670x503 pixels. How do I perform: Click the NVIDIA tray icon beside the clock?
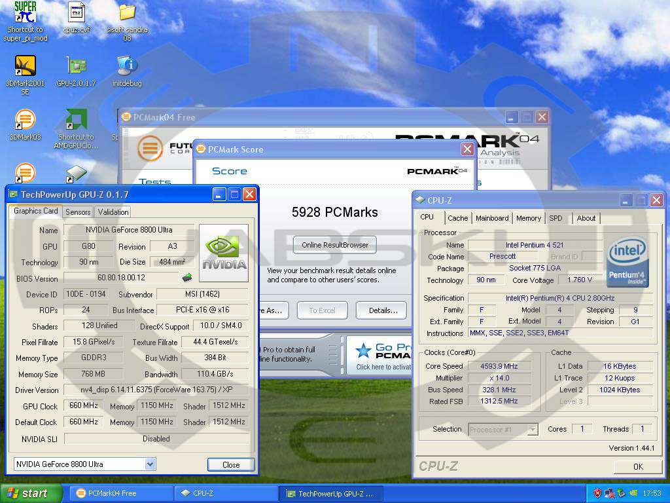(x=633, y=493)
